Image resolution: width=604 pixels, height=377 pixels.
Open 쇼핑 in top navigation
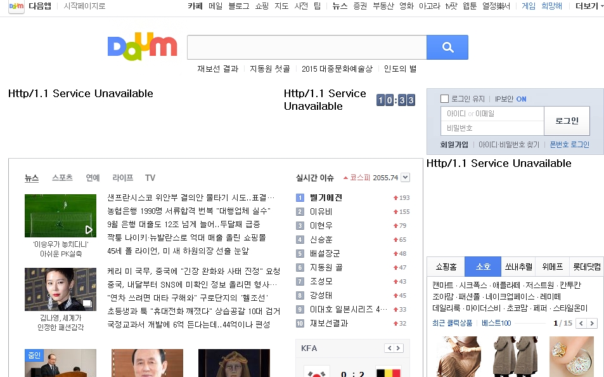[x=262, y=6]
